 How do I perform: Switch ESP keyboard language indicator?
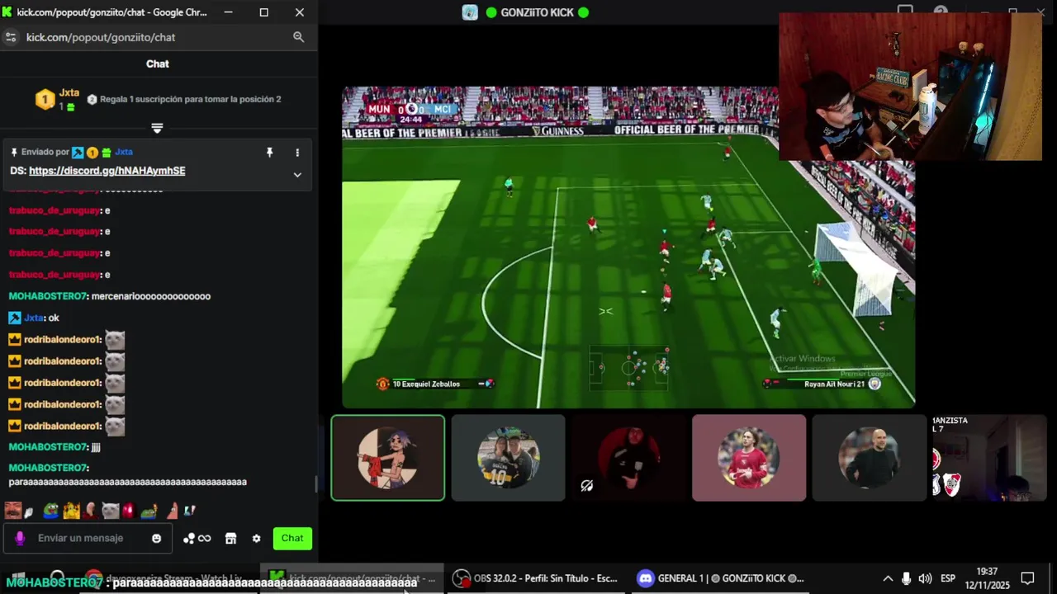pos(948,578)
